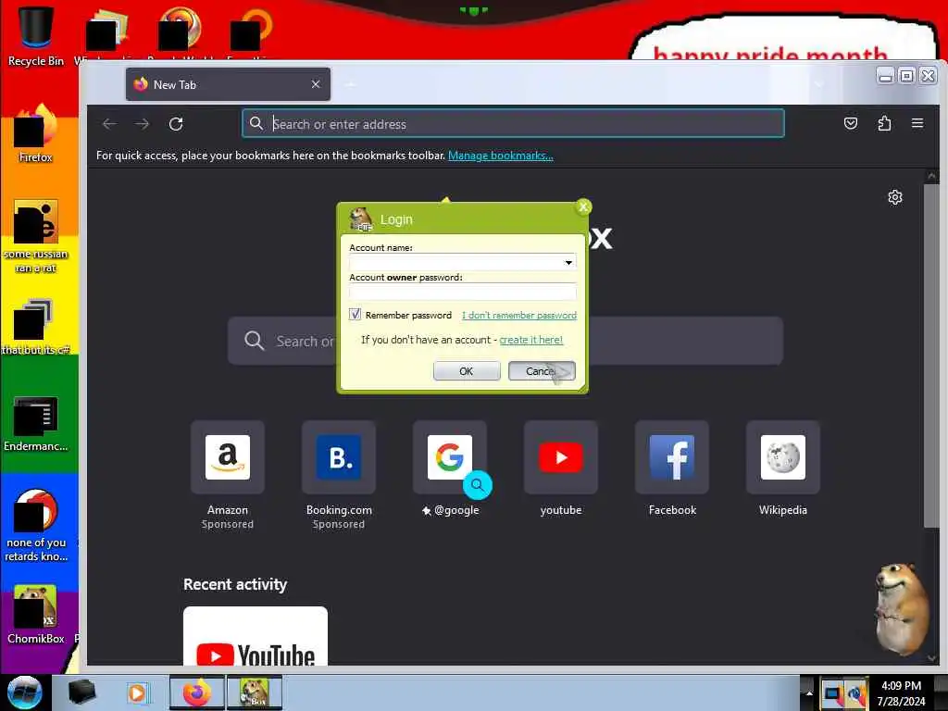This screenshot has width=948, height=711.
Task: Follow the 'I don't remember password' link
Action: click(518, 315)
